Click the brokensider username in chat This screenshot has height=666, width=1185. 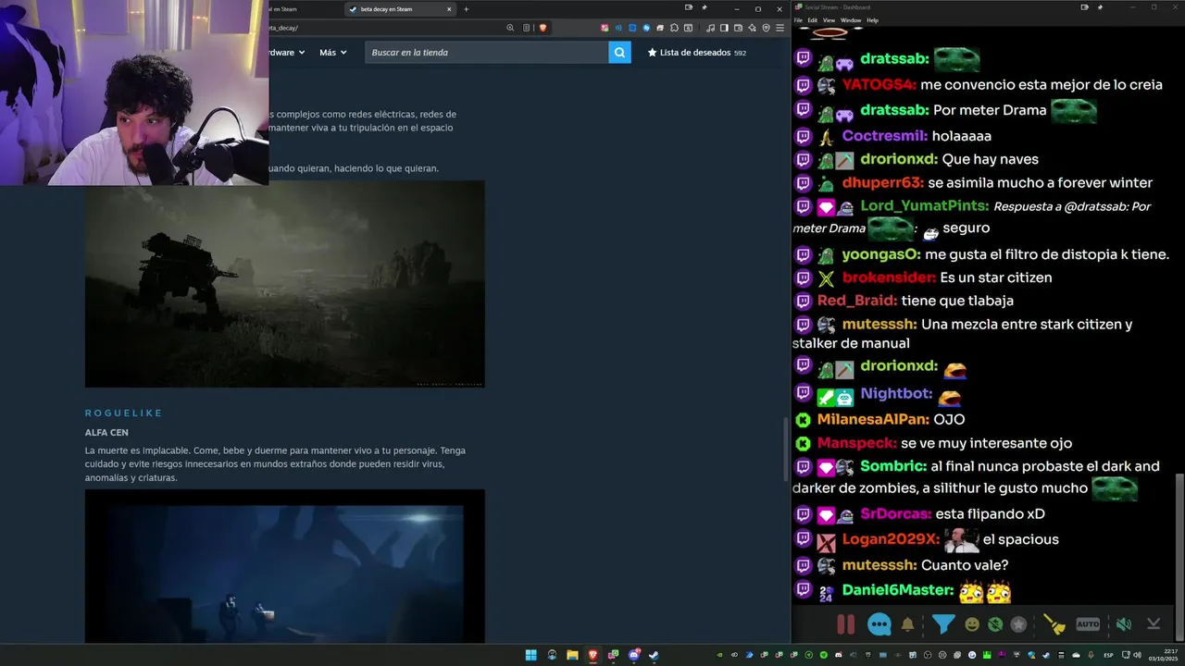[x=889, y=277]
